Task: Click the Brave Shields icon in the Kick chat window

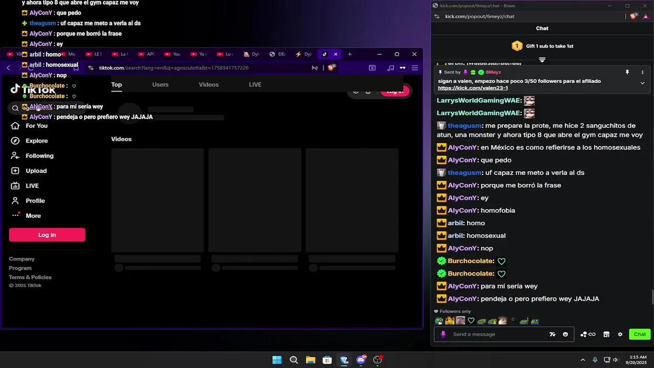Action: (x=634, y=16)
